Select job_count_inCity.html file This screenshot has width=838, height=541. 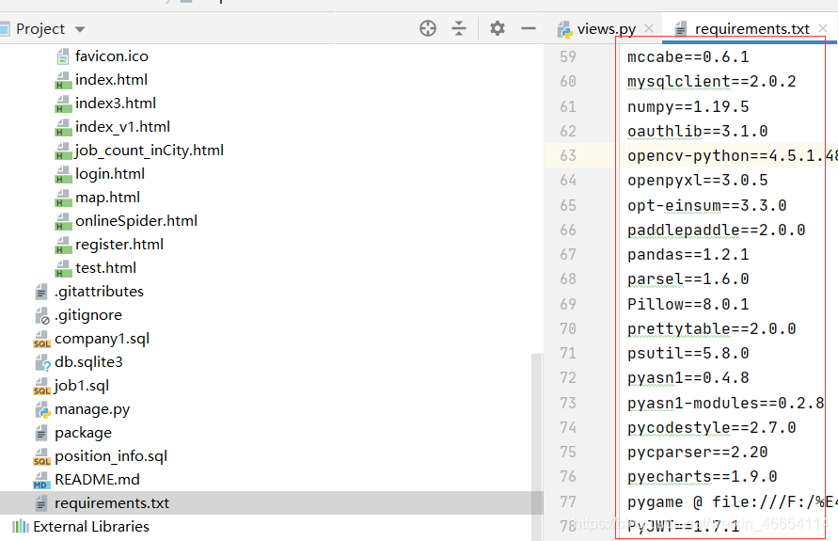pyautogui.click(x=150, y=151)
